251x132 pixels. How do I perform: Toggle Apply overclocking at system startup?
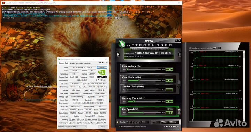120,126
